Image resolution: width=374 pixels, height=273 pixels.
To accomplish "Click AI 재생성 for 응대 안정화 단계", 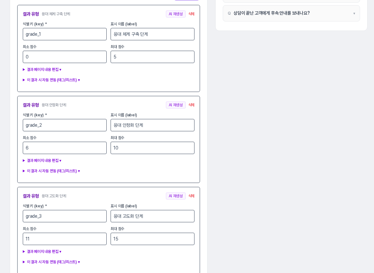I will pos(176,105).
